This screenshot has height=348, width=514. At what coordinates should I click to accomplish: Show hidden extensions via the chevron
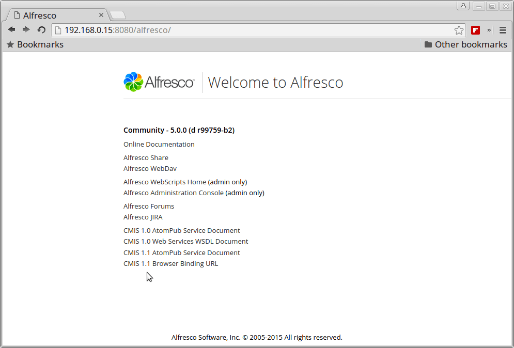pos(489,30)
